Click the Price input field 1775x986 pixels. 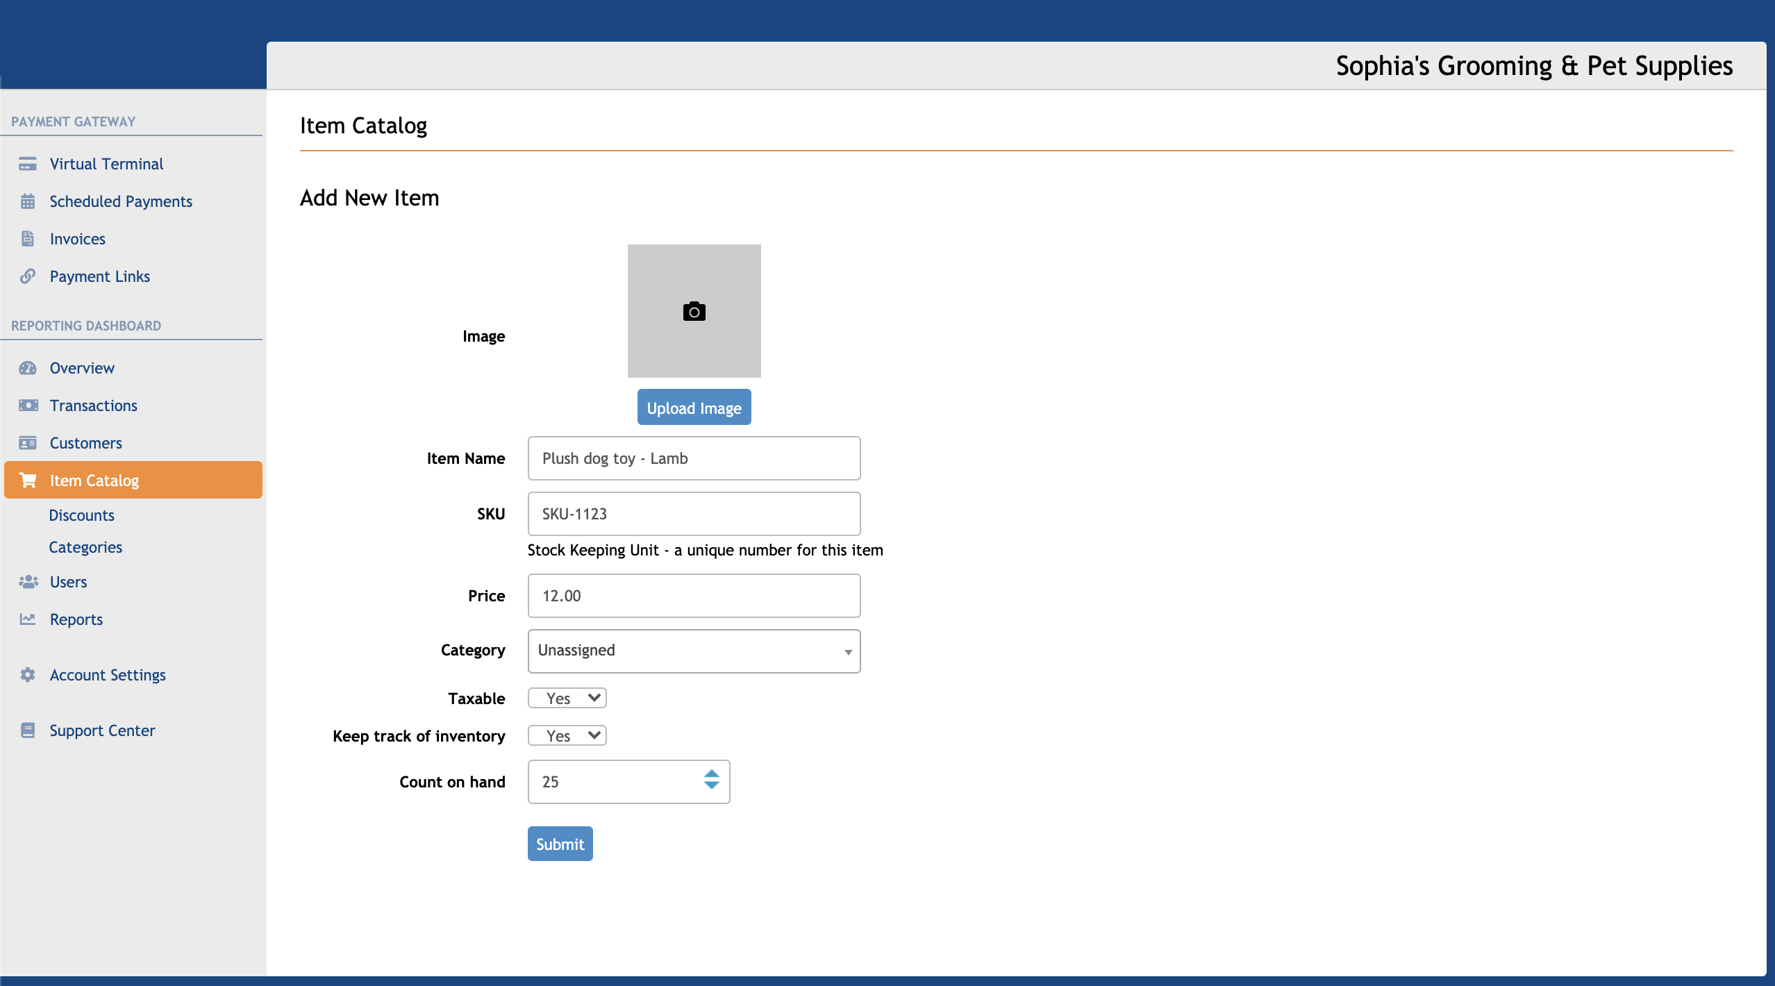(x=693, y=595)
